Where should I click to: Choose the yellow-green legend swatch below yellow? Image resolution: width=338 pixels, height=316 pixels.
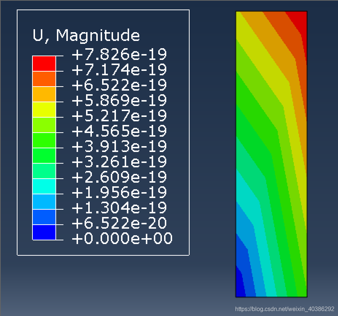pos(44,125)
